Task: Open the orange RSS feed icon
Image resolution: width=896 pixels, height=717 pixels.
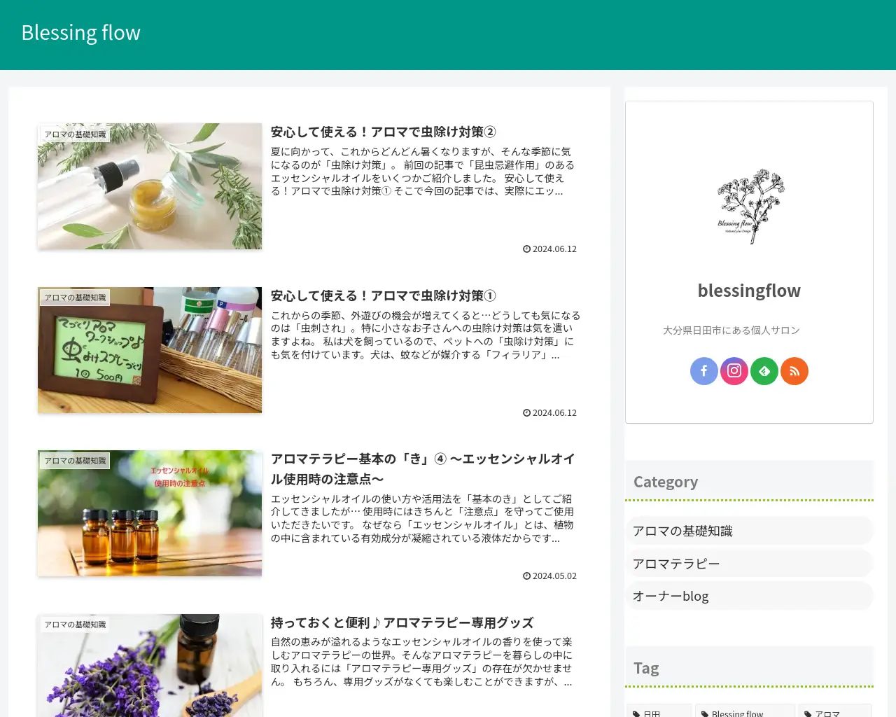Action: click(x=794, y=371)
